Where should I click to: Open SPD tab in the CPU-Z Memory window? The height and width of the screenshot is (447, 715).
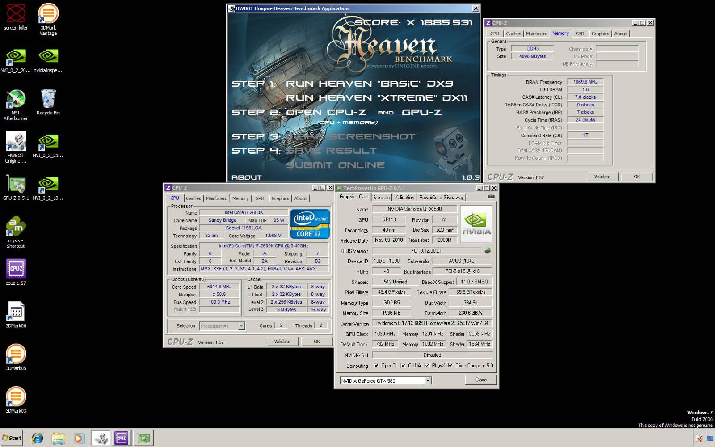580,34
